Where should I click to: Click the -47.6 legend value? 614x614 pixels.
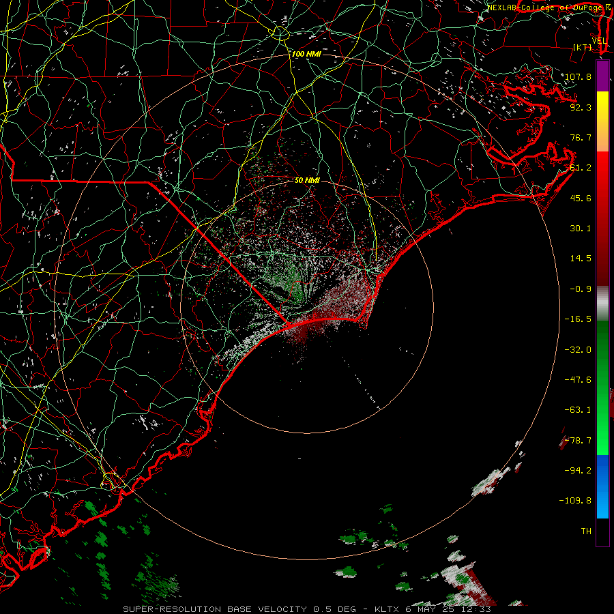(578, 380)
